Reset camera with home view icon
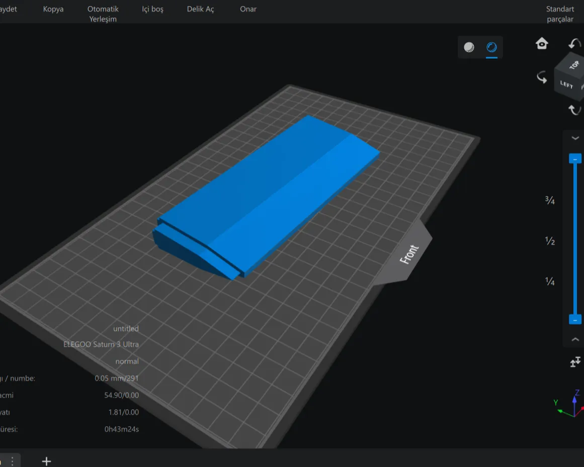This screenshot has height=467, width=584. pos(542,44)
